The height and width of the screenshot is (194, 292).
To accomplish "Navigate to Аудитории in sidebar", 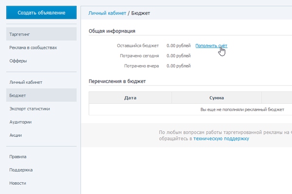I will coord(20,122).
